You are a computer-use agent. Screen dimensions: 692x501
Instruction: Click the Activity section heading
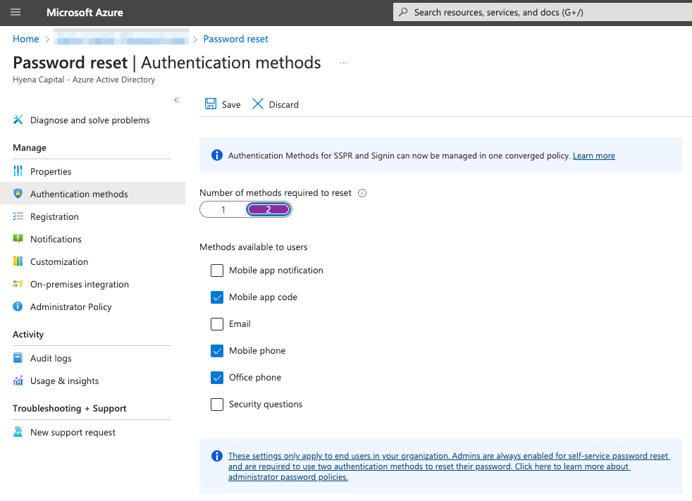tap(28, 334)
